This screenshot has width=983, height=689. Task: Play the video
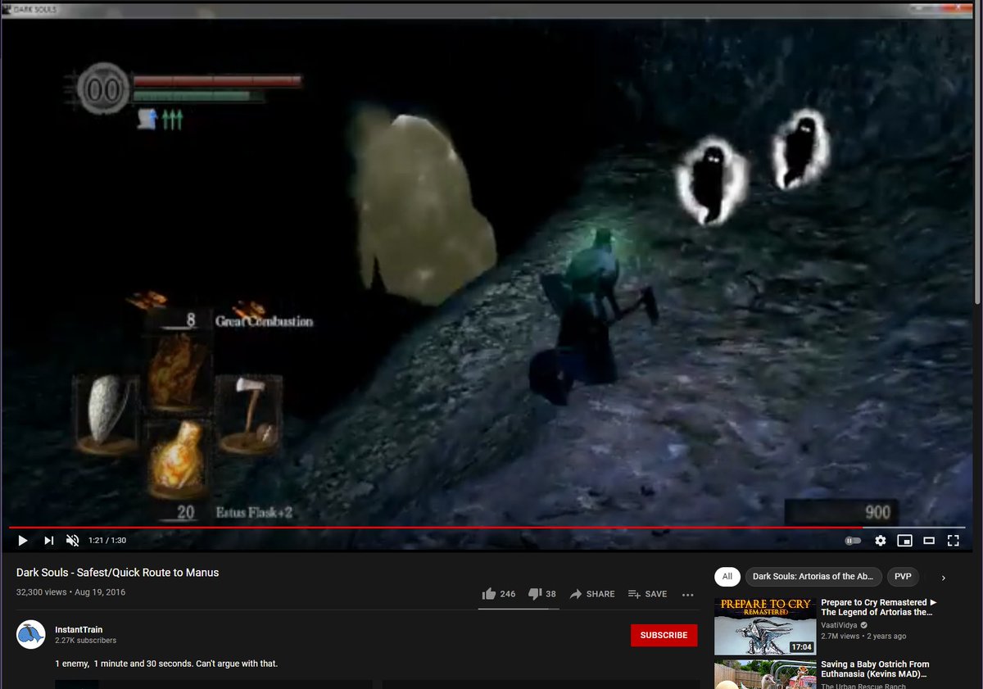[x=23, y=541]
